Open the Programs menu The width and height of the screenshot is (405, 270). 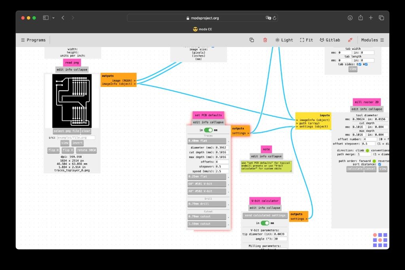[x=33, y=40]
